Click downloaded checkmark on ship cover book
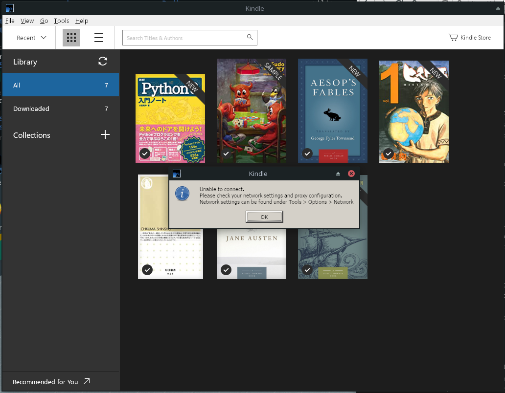The width and height of the screenshot is (505, 393). click(307, 269)
